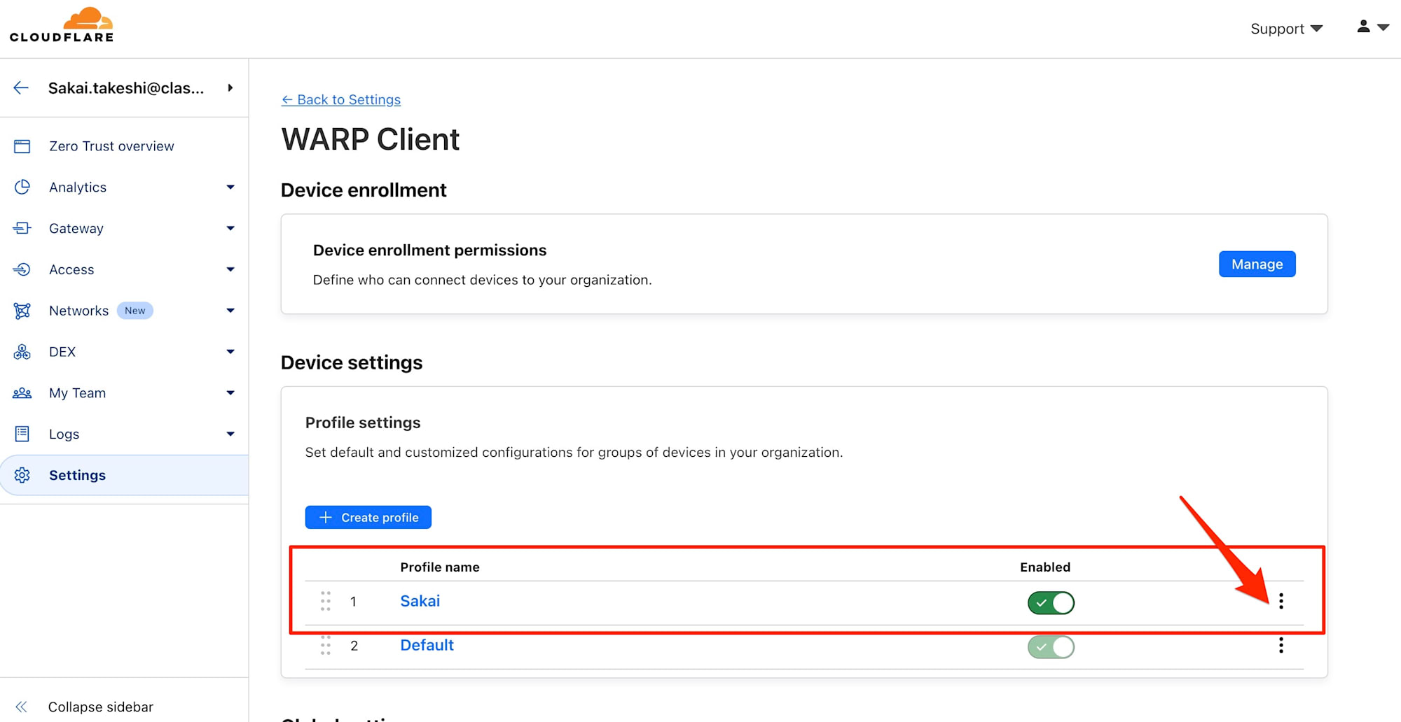Click the collapse sidebar double-chevron icon
The height and width of the screenshot is (722, 1401).
[21, 707]
